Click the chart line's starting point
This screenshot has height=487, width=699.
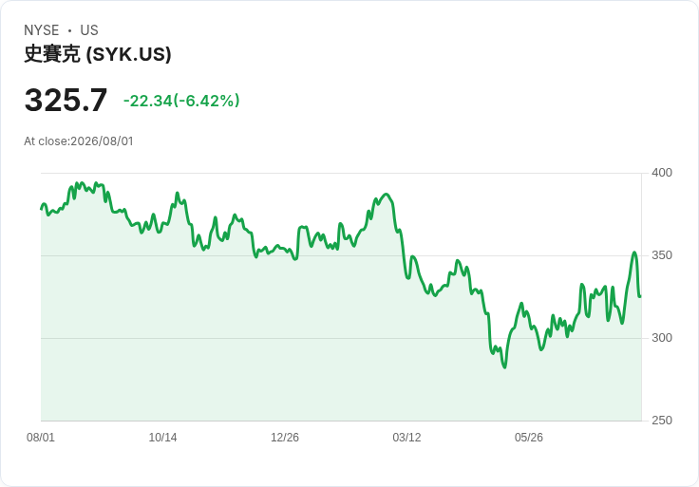[41, 209]
